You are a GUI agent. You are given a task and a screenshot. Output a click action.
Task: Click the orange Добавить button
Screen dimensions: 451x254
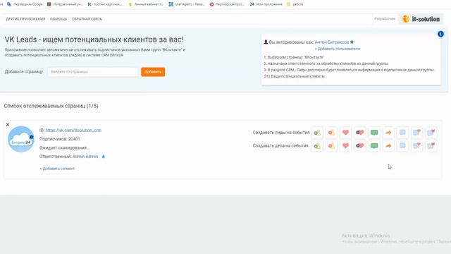coord(153,72)
